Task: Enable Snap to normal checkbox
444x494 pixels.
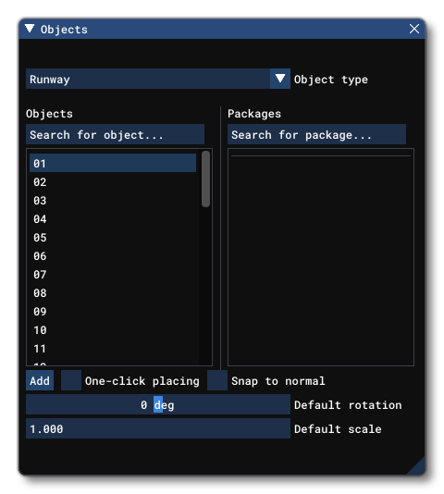Action: [217, 380]
